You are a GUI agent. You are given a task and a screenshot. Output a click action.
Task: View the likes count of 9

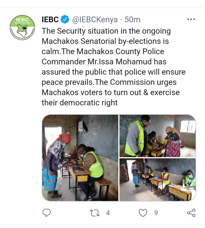click(156, 213)
